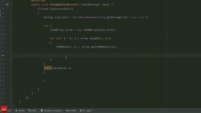
Task: Open the Profiler tool window tab
Action: [x=71, y=110]
